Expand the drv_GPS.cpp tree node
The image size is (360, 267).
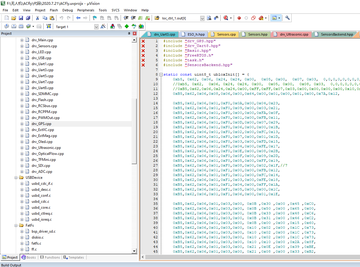[x=22, y=124]
